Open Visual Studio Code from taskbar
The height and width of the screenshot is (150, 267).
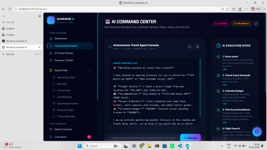click(x=180, y=146)
